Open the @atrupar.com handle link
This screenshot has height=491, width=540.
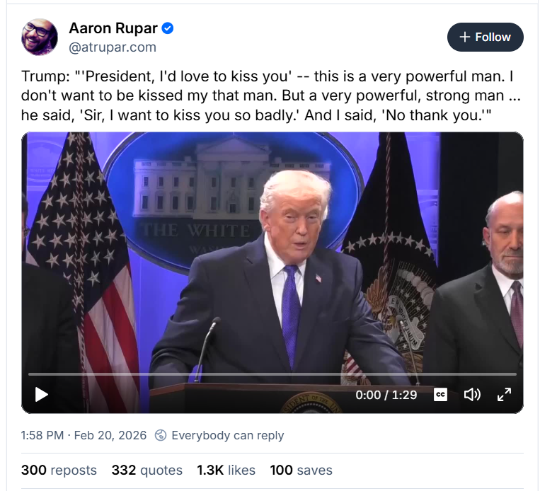point(113,47)
